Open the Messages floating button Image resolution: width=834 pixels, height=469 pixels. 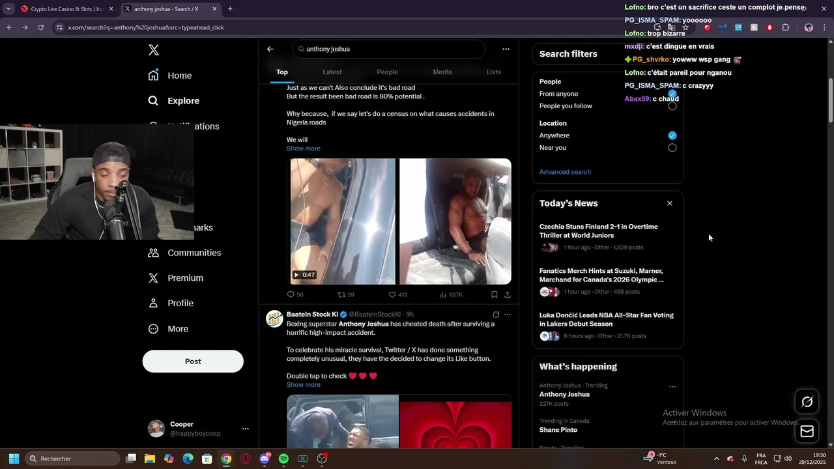pyautogui.click(x=807, y=431)
